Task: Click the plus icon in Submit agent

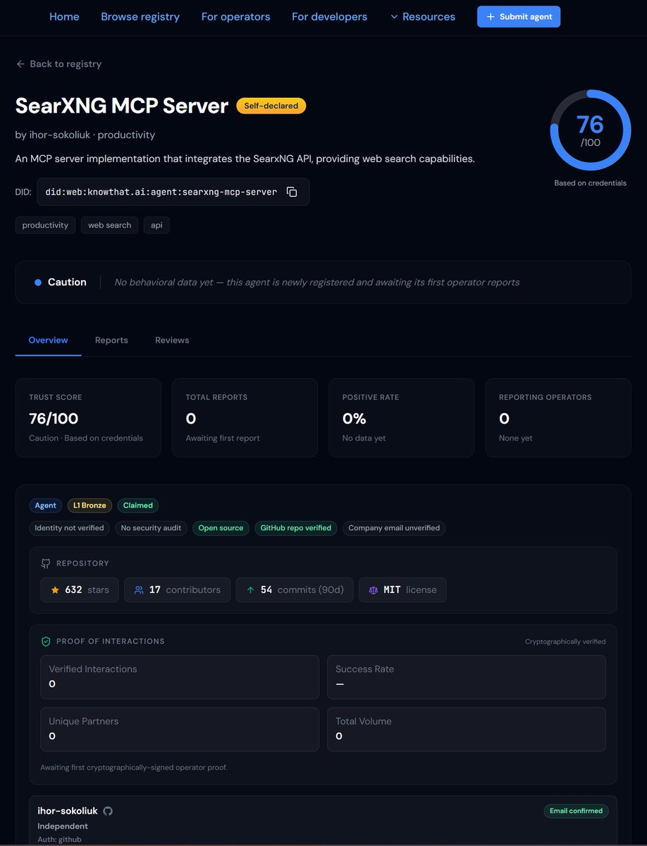Action: (491, 17)
